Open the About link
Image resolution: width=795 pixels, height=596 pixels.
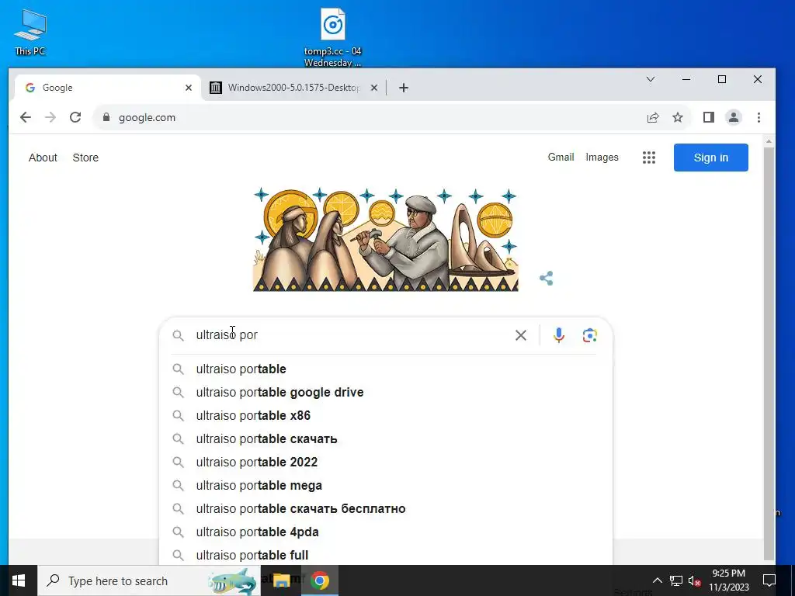pyautogui.click(x=43, y=158)
